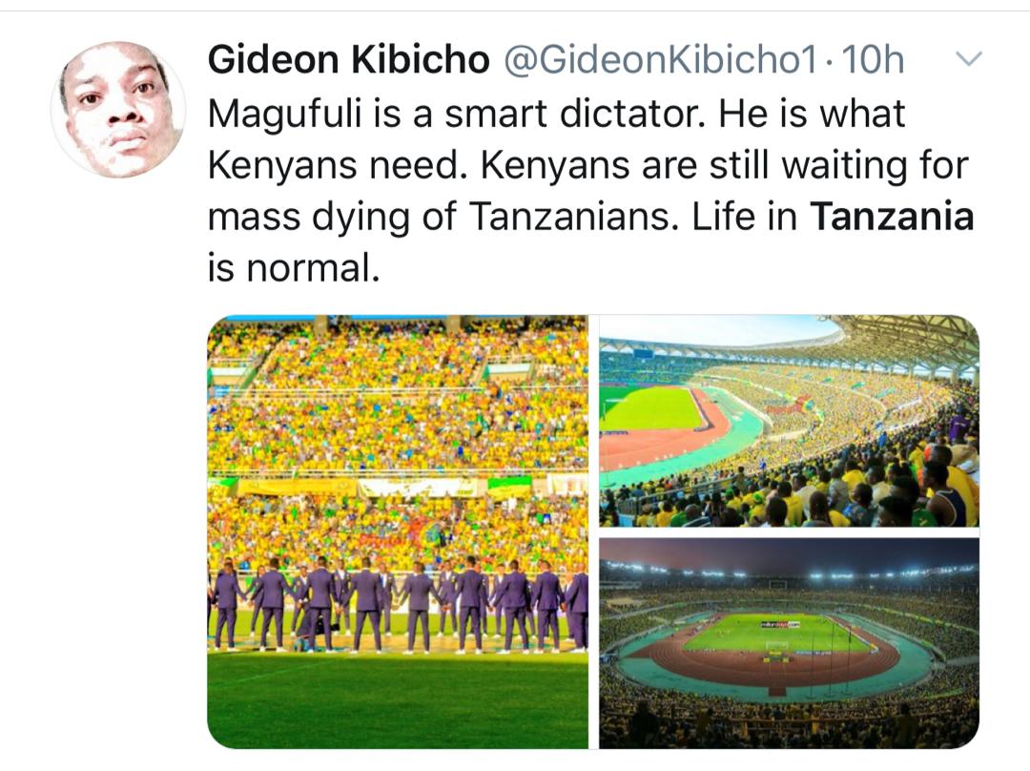Image resolution: width=1030 pixels, height=771 pixels.
Task: Click the tweet text starting with Magufuli
Action: tap(590, 191)
